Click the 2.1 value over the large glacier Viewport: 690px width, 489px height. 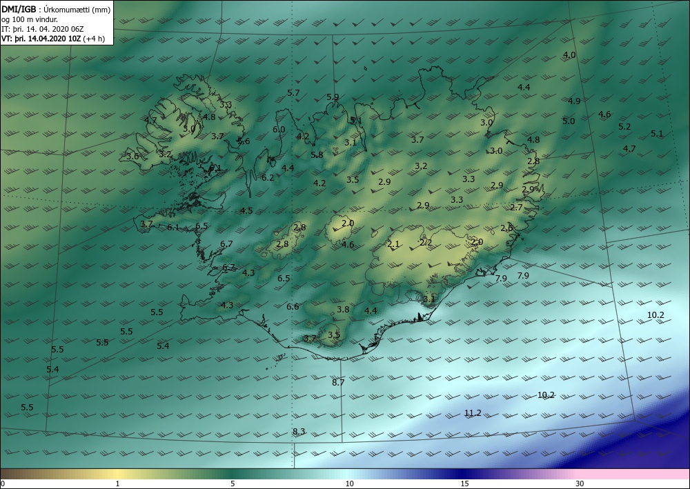pos(393,244)
